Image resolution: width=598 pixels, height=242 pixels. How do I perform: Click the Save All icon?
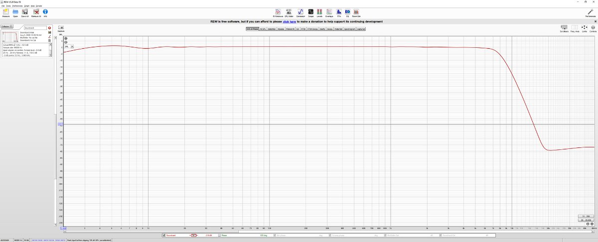pyautogui.click(x=24, y=11)
